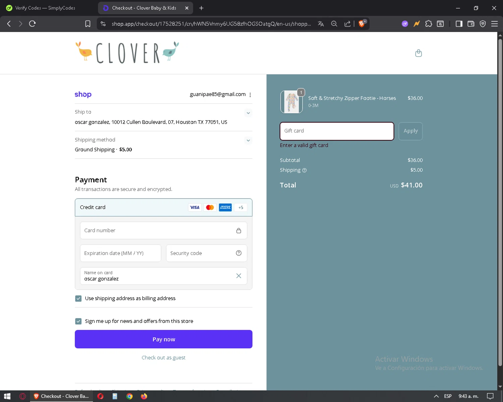Expand the Ship to address section

click(x=248, y=113)
